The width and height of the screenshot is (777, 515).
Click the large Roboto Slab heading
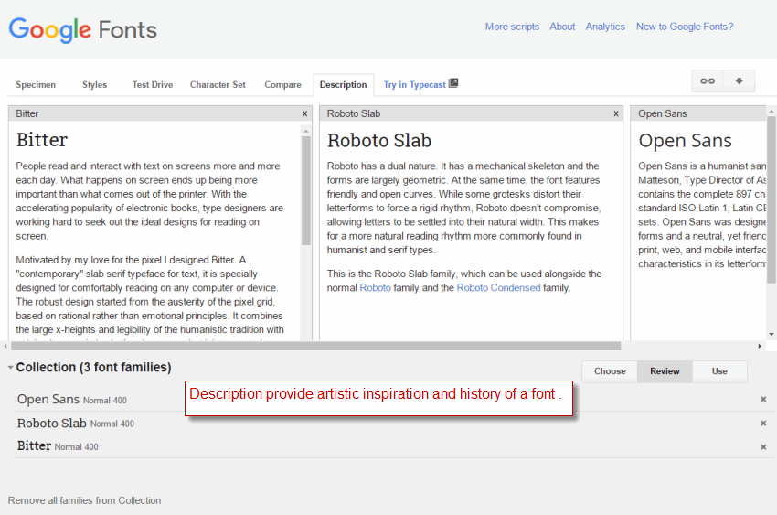point(379,141)
